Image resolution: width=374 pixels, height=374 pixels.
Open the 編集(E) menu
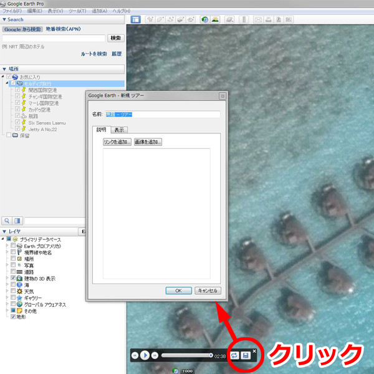(34, 11)
